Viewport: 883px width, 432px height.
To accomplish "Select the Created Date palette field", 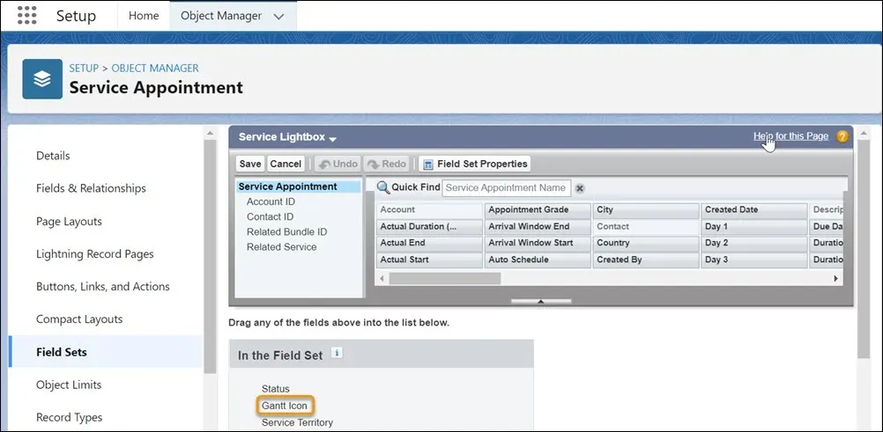I will coord(754,209).
